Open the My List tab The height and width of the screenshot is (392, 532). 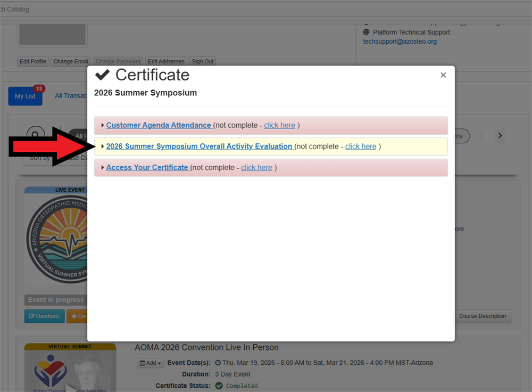[25, 96]
